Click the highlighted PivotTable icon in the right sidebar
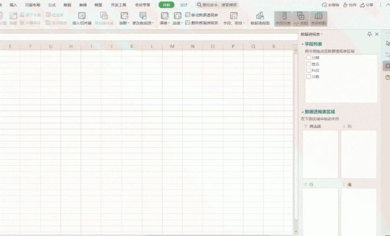390x236 pixels. point(387,66)
